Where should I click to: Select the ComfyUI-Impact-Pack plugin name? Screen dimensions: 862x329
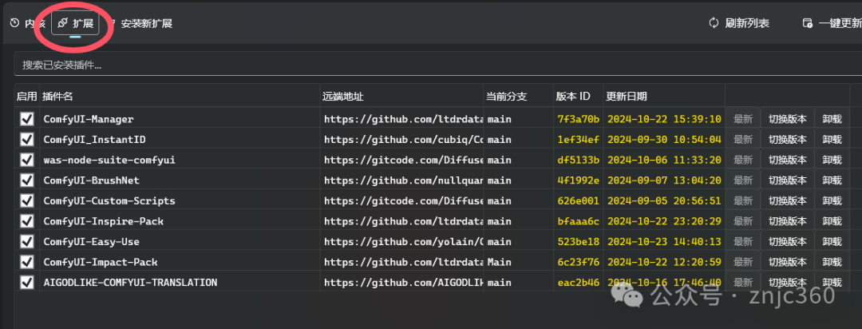pos(101,261)
